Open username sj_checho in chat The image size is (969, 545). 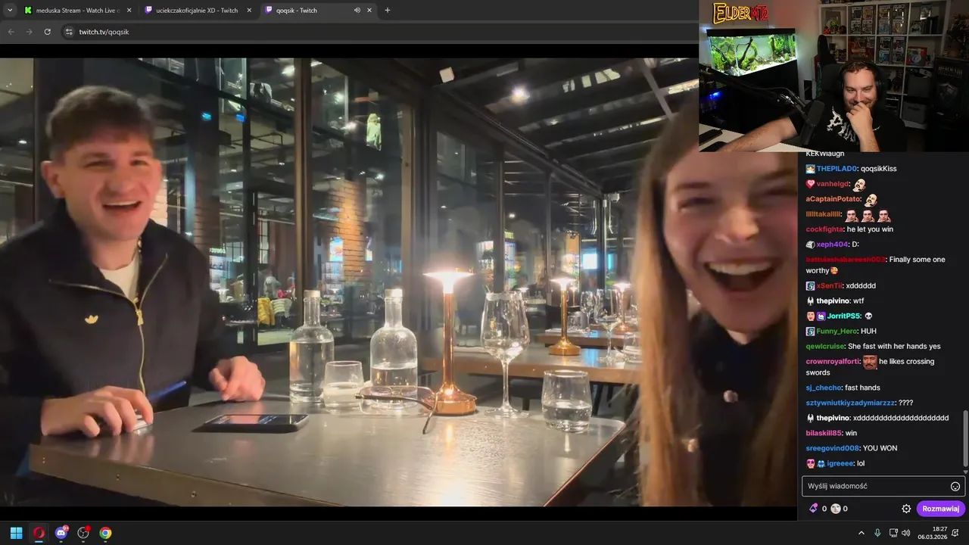(x=824, y=388)
